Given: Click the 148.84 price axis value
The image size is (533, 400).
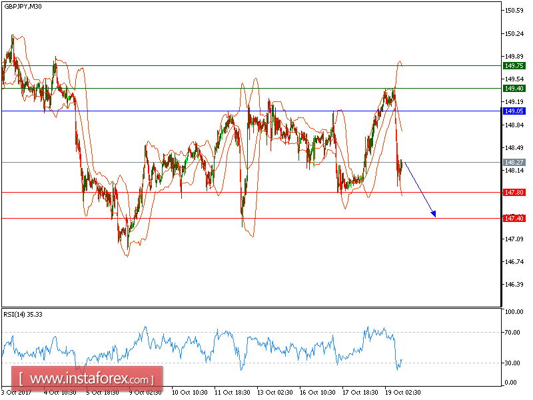Looking at the screenshot, I should pos(514,125).
